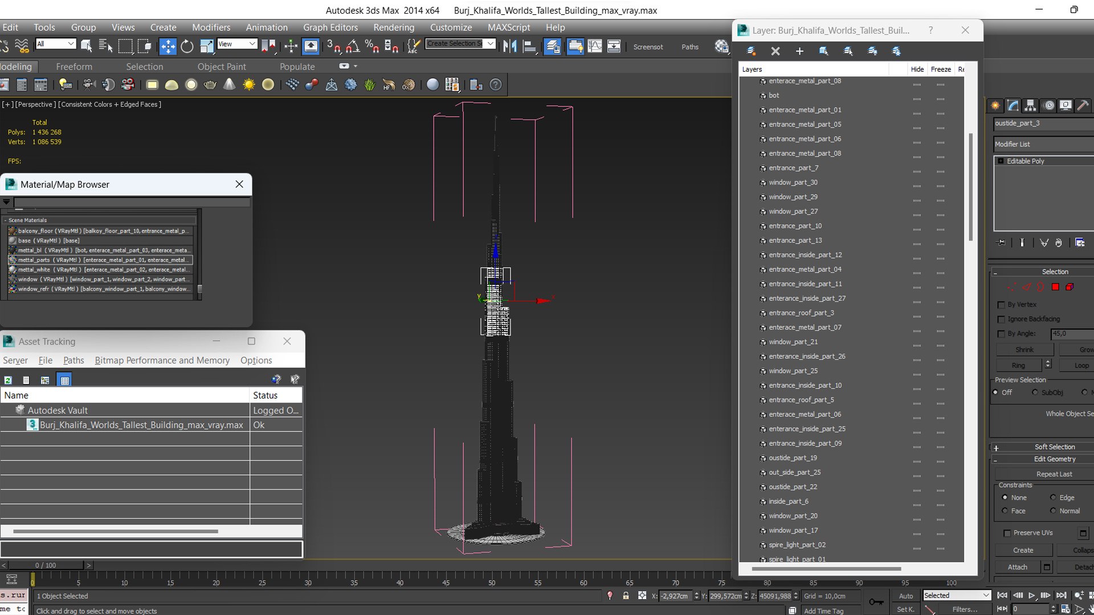Click the teapot primitive icon
This screenshot has width=1094, height=615.
click(210, 85)
